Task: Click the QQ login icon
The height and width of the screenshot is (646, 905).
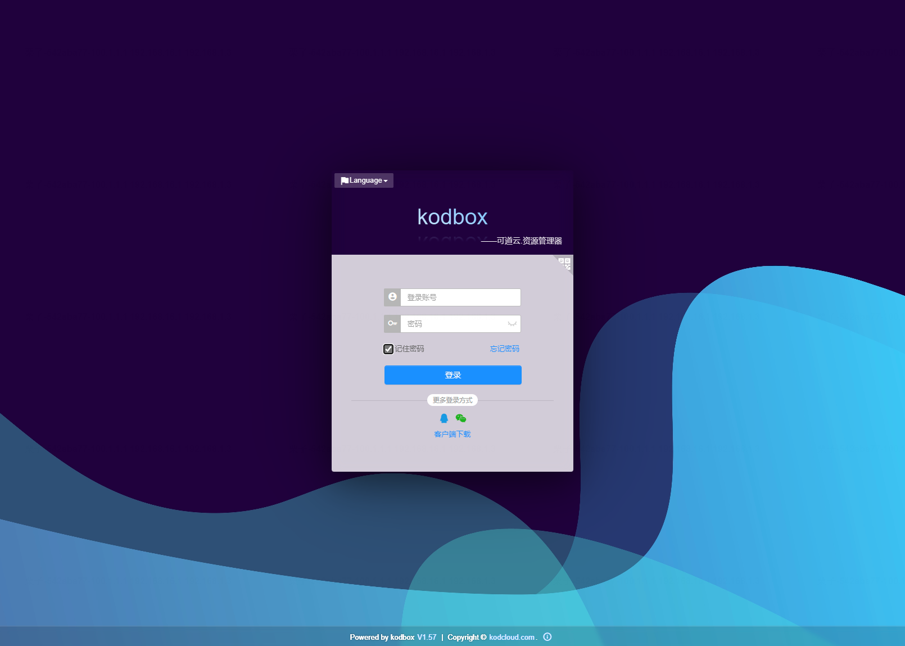Action: tap(444, 417)
